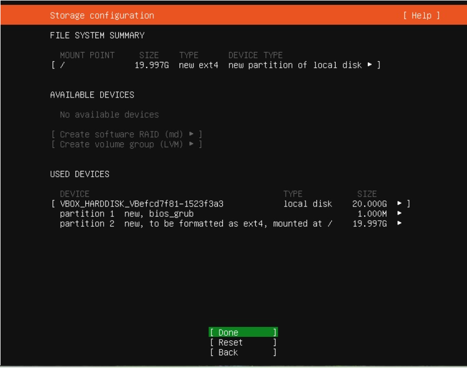Choose the Reset button
Image resolution: width=467 pixels, height=368 pixels.
[x=243, y=342]
